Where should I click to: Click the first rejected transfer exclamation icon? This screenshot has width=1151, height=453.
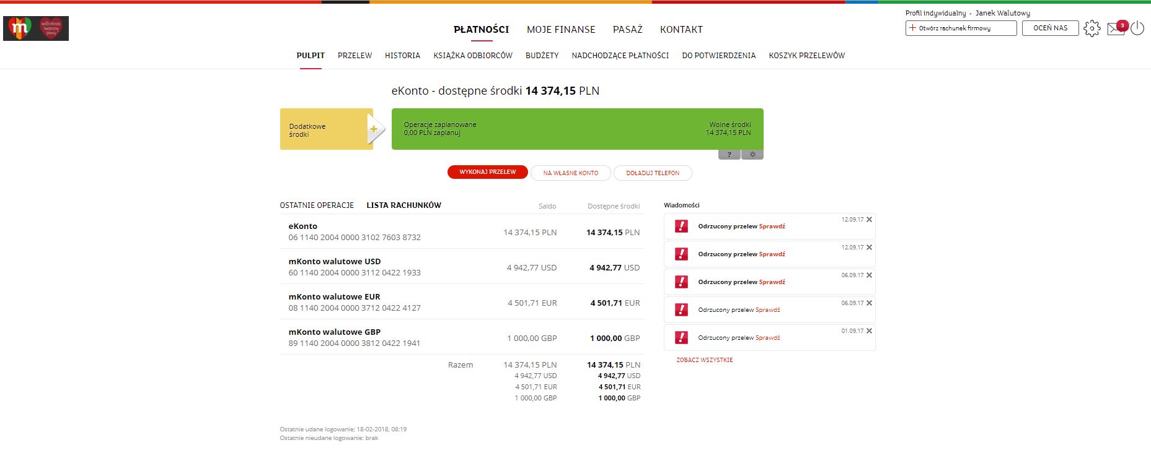[x=681, y=226]
